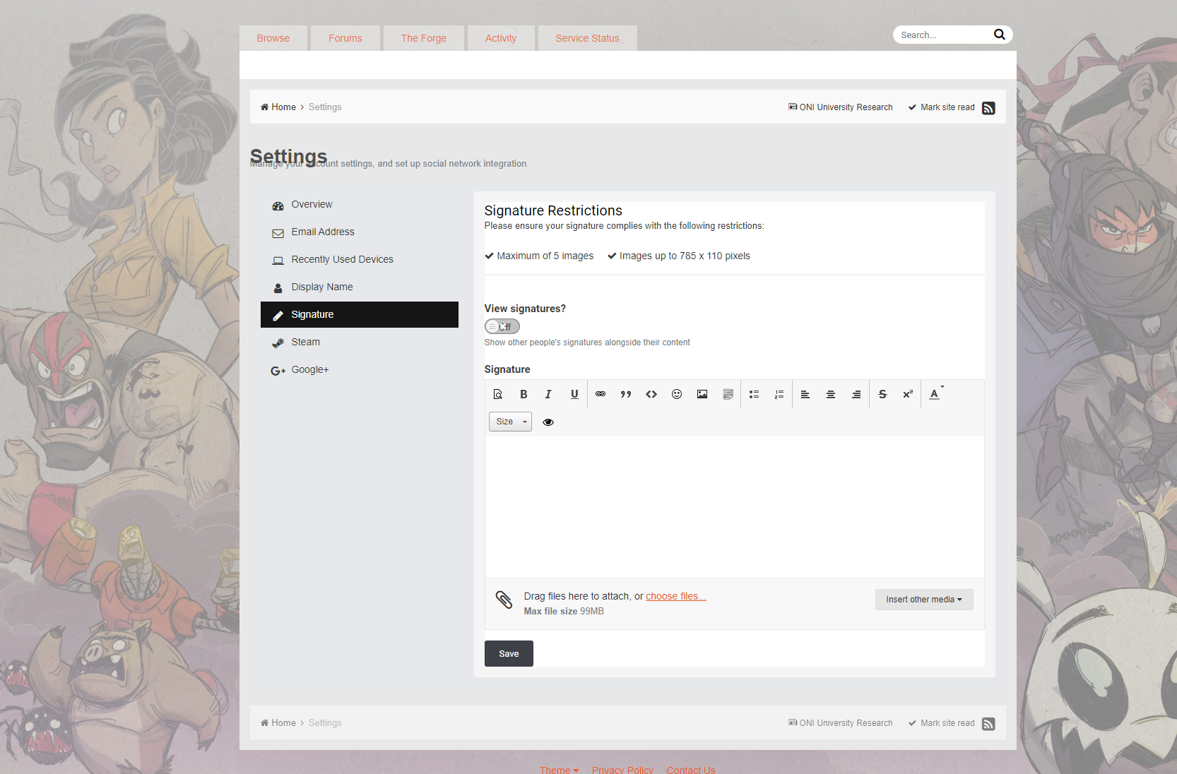
Task: Click the 'Signature Restrictions' heading
Action: pos(553,210)
